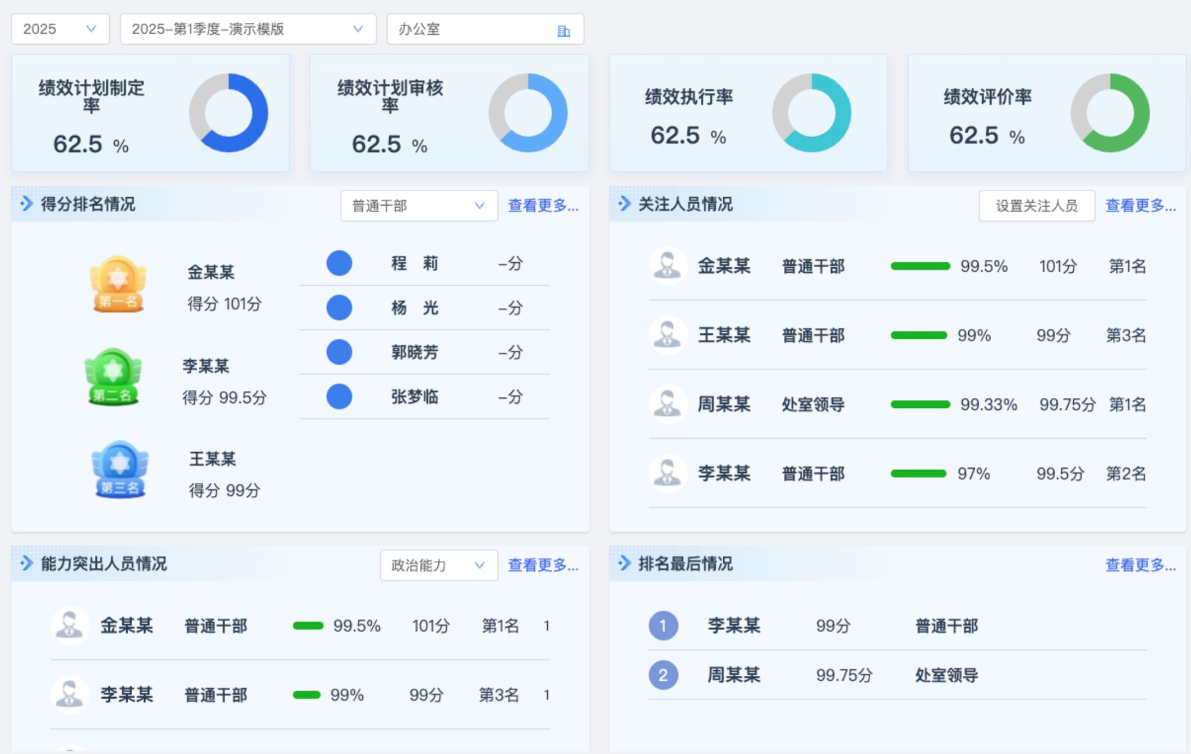The height and width of the screenshot is (754, 1191).
Task: Click the 办公室 department input field
Action: pos(485,29)
